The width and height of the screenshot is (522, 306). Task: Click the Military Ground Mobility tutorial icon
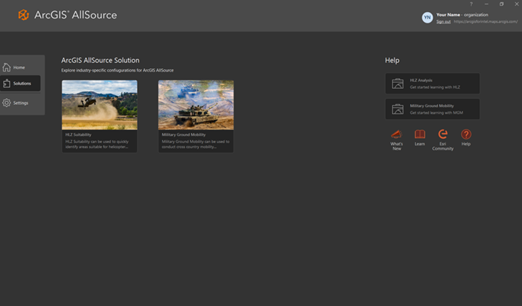coord(398,109)
